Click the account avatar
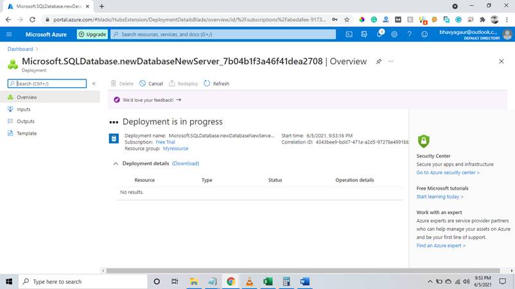 pos(507,34)
